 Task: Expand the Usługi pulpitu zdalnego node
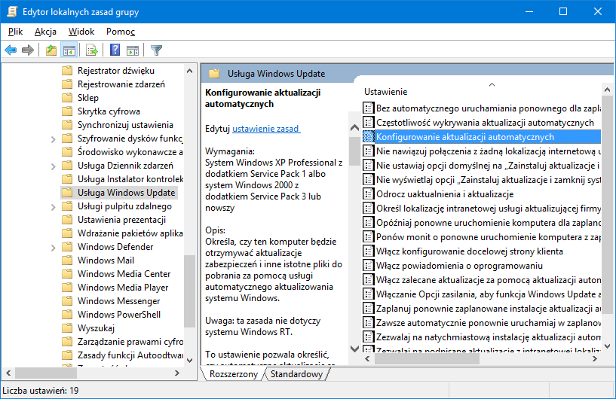point(53,207)
